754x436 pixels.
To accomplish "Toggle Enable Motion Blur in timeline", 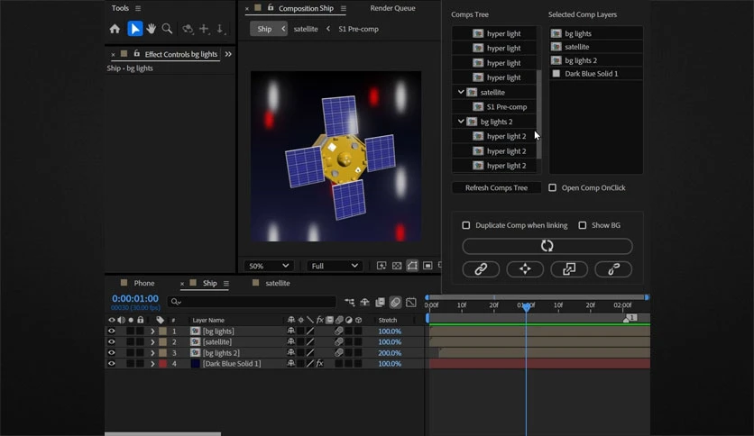I will 395,302.
